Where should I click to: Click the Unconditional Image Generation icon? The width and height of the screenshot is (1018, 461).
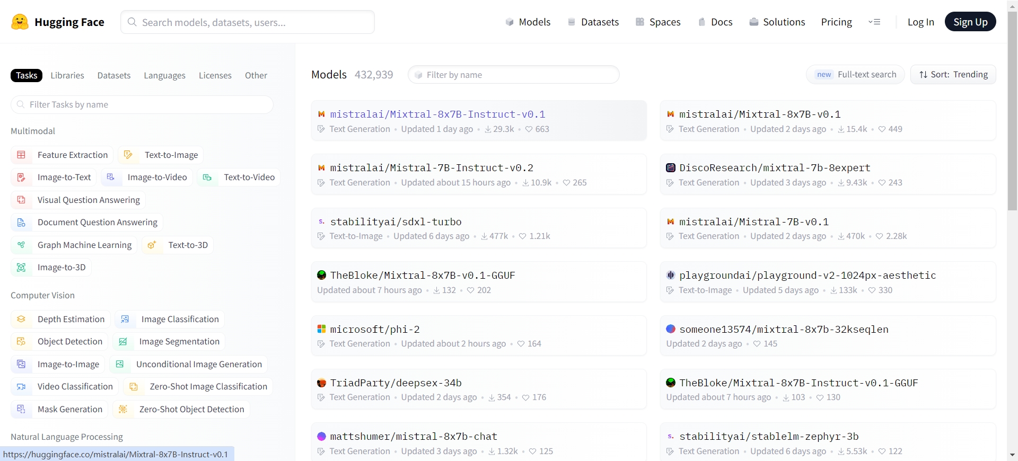coord(120,364)
